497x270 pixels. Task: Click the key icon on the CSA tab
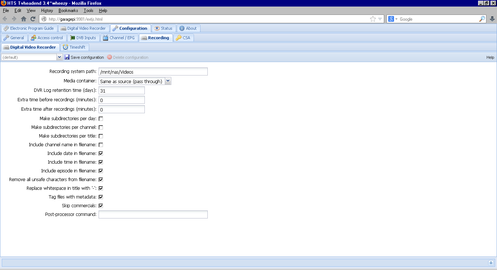(x=179, y=37)
